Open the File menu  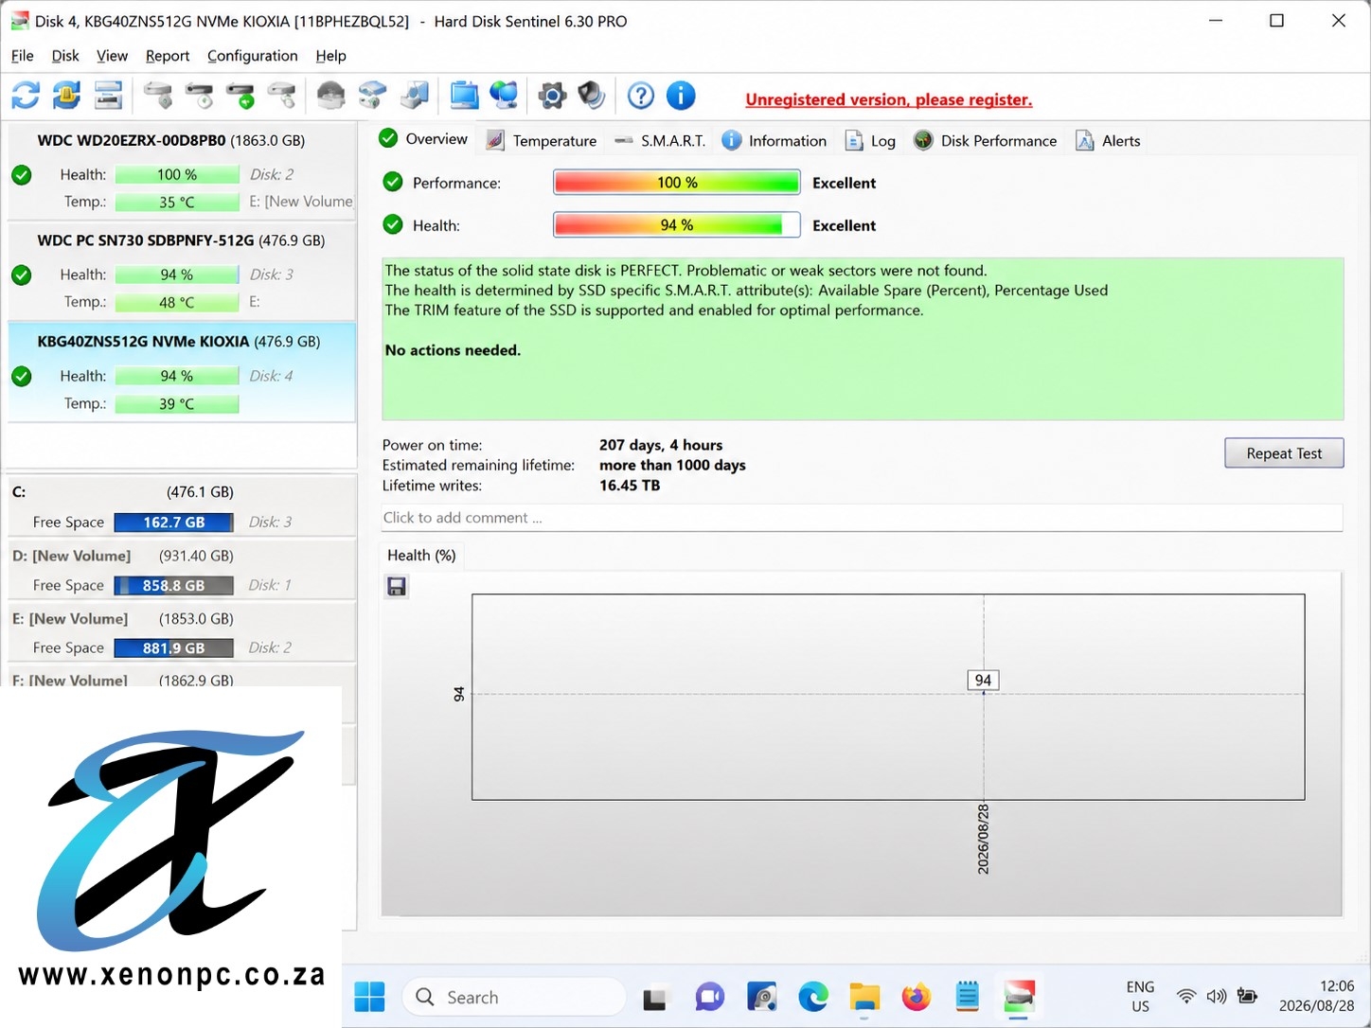23,56
